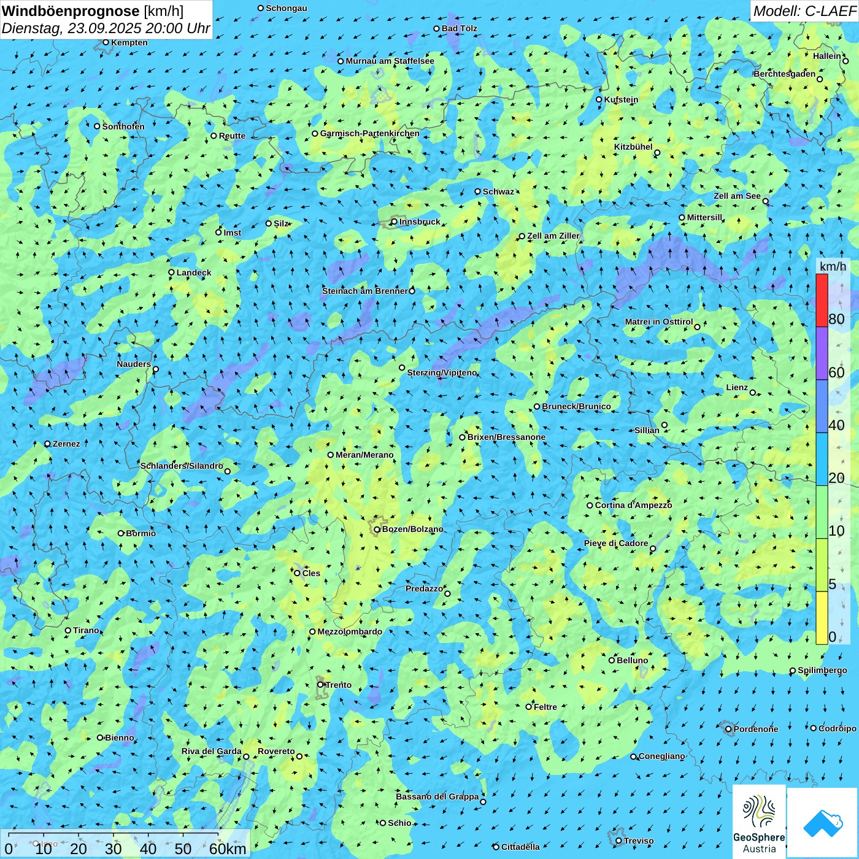Click the Murnau am Staffelsee label
This screenshot has width=859, height=859.
390,61
